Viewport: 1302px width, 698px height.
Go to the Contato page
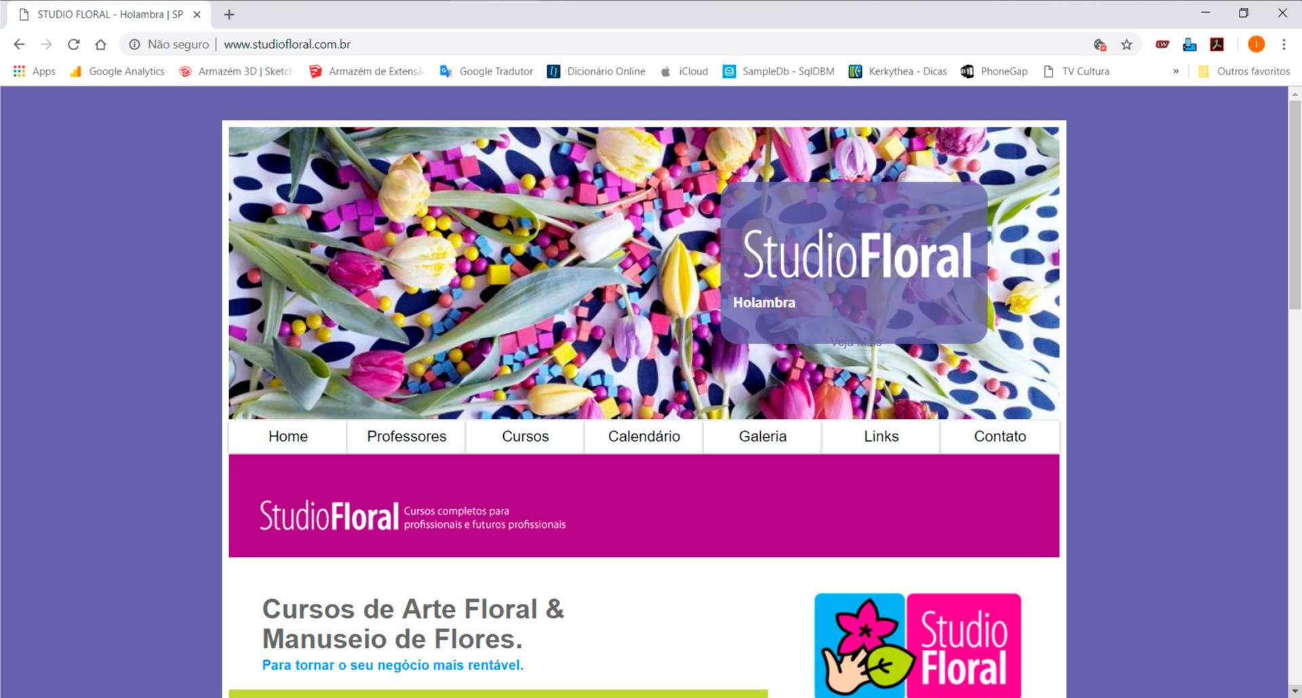[1000, 436]
